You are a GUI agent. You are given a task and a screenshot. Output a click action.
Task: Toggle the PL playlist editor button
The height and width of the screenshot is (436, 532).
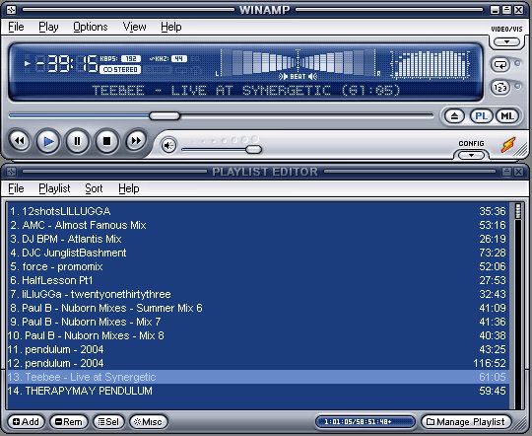pyautogui.click(x=482, y=116)
